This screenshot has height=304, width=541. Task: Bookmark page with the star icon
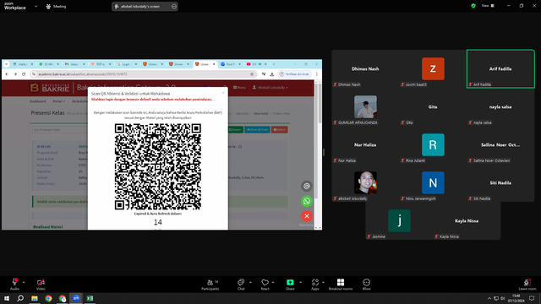pyautogui.click(x=252, y=74)
